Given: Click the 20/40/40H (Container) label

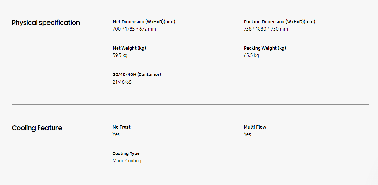Looking at the screenshot, I should [x=137, y=75].
